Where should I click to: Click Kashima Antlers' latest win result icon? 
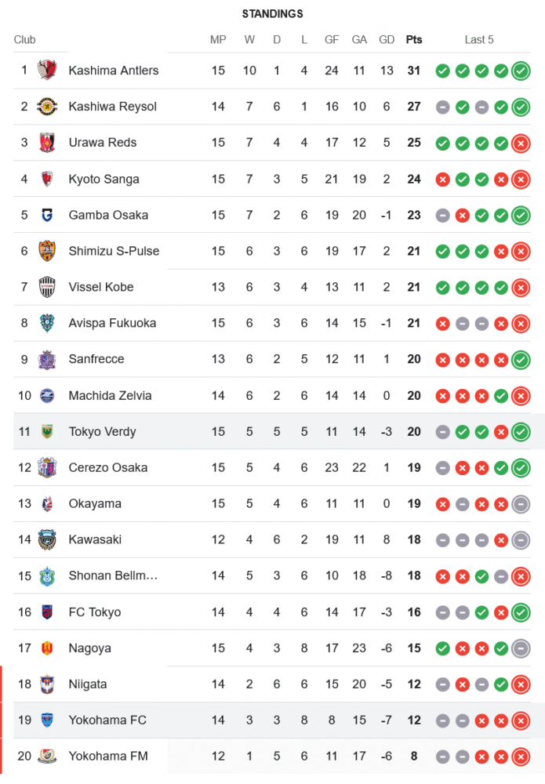click(520, 71)
